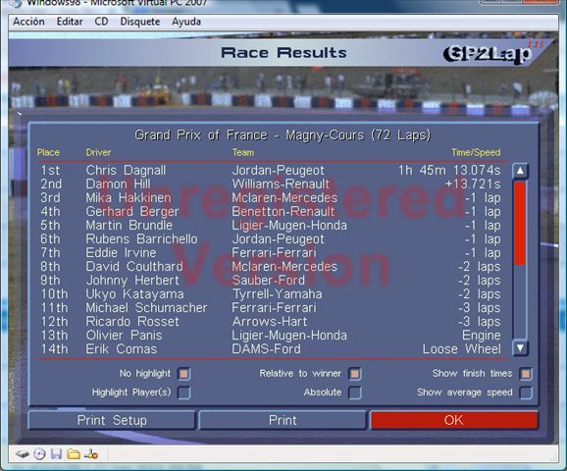Click the Print button
This screenshot has width=567, height=471.
[283, 420]
